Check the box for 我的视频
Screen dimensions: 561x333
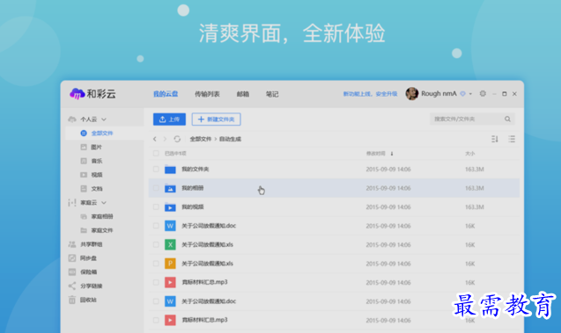click(x=156, y=207)
